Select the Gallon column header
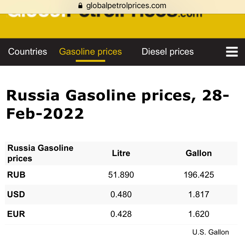The height and width of the screenshot is (246, 245). coord(199,153)
